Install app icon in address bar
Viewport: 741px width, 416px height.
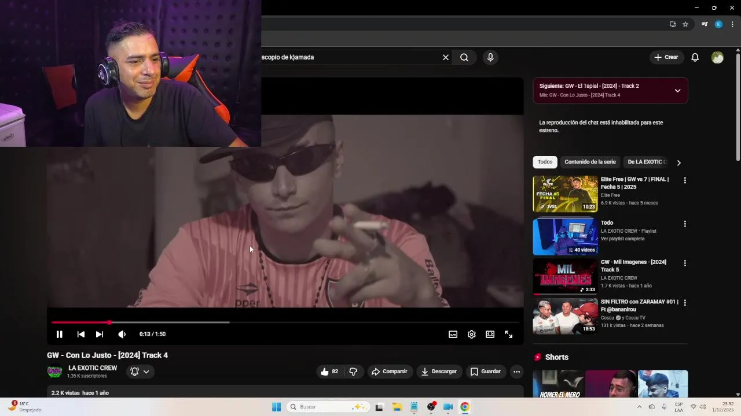click(673, 24)
